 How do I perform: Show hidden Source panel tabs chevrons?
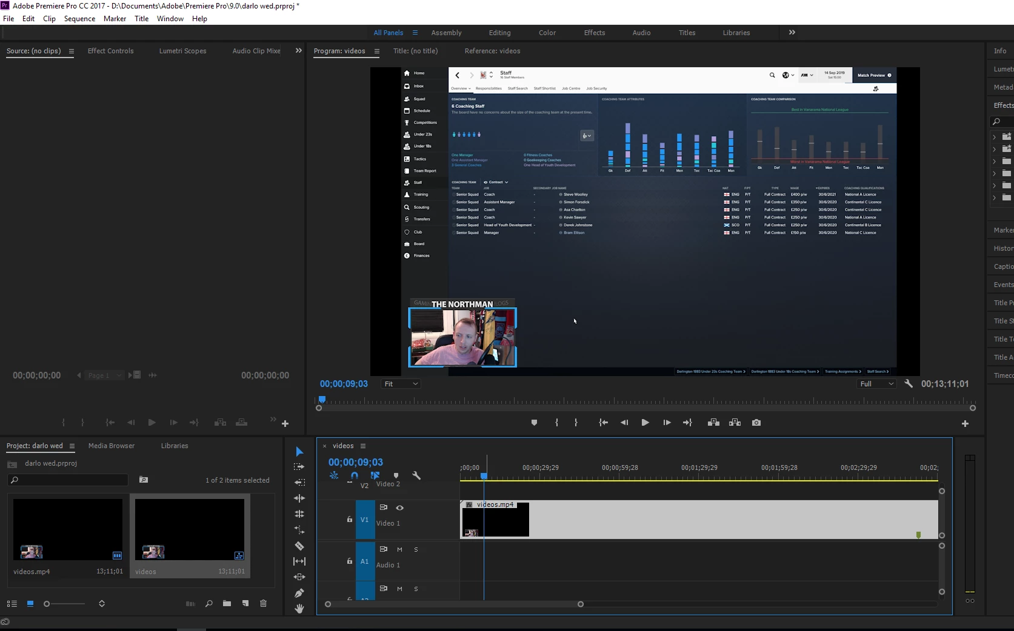299,51
